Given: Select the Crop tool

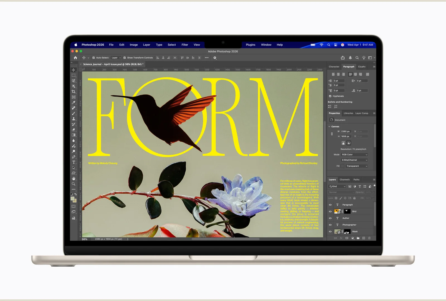Looking at the screenshot, I should pos(74,92).
